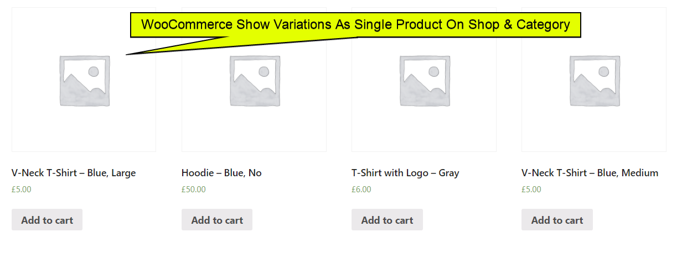Add T-Shirt with Logo – Gray to cart
Viewport: 687px width, 258px height.
(x=387, y=220)
